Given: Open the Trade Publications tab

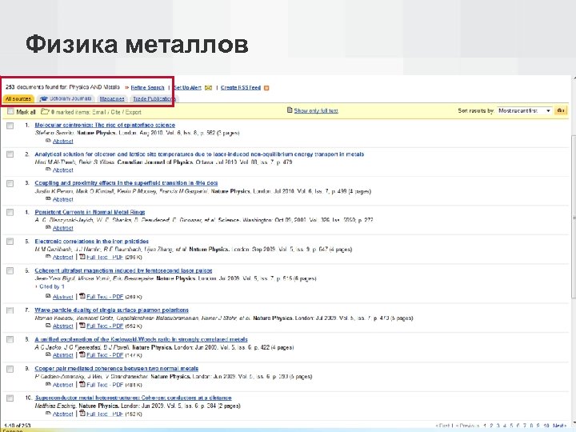Looking at the screenshot, I should pyautogui.click(x=154, y=99).
